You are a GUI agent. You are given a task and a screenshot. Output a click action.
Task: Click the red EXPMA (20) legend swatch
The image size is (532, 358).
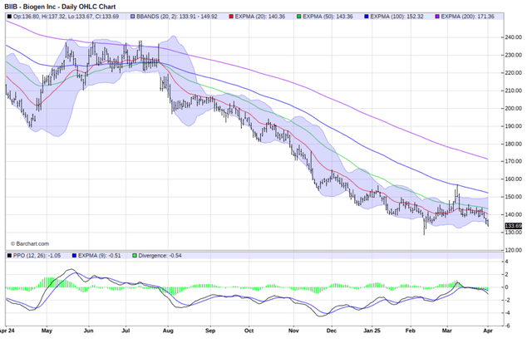231,17
